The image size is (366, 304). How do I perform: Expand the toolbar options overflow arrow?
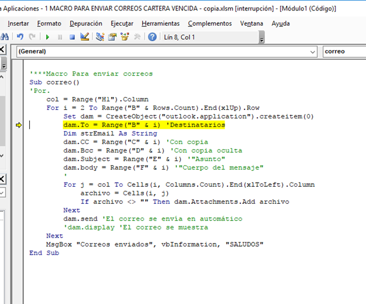coord(262,40)
